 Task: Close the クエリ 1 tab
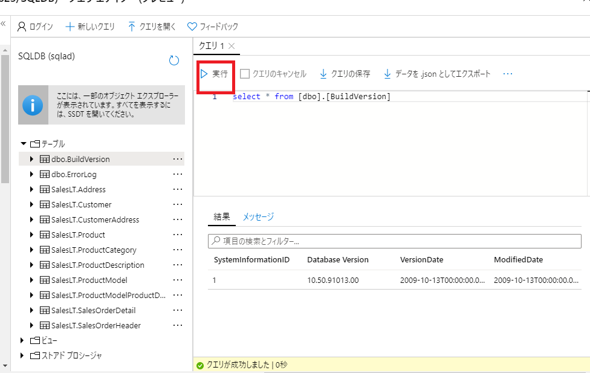[x=232, y=46]
